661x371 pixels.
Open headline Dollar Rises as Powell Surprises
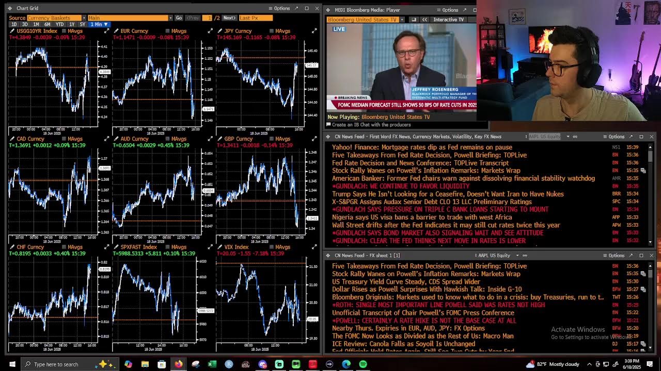coord(427,290)
